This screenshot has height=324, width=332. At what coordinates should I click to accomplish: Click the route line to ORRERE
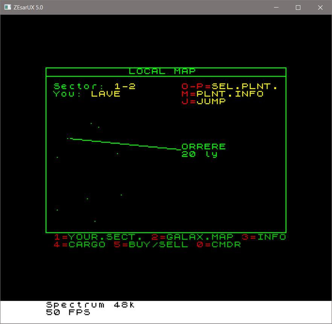[126, 144]
